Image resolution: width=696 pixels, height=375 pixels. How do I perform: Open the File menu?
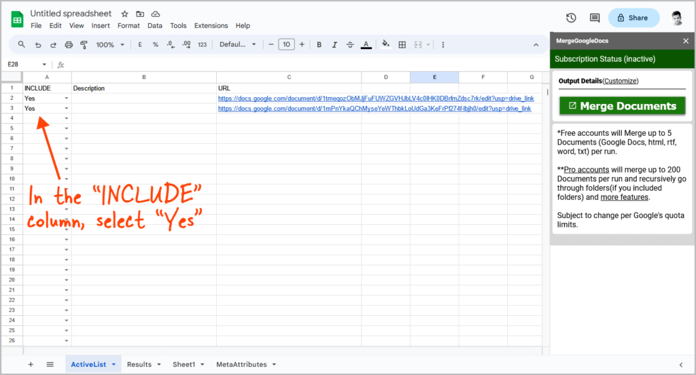pos(36,26)
